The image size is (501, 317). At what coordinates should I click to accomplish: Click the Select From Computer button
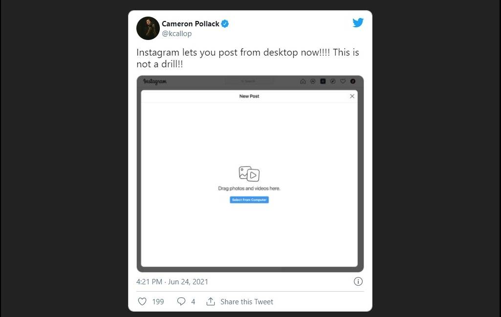tap(249, 199)
